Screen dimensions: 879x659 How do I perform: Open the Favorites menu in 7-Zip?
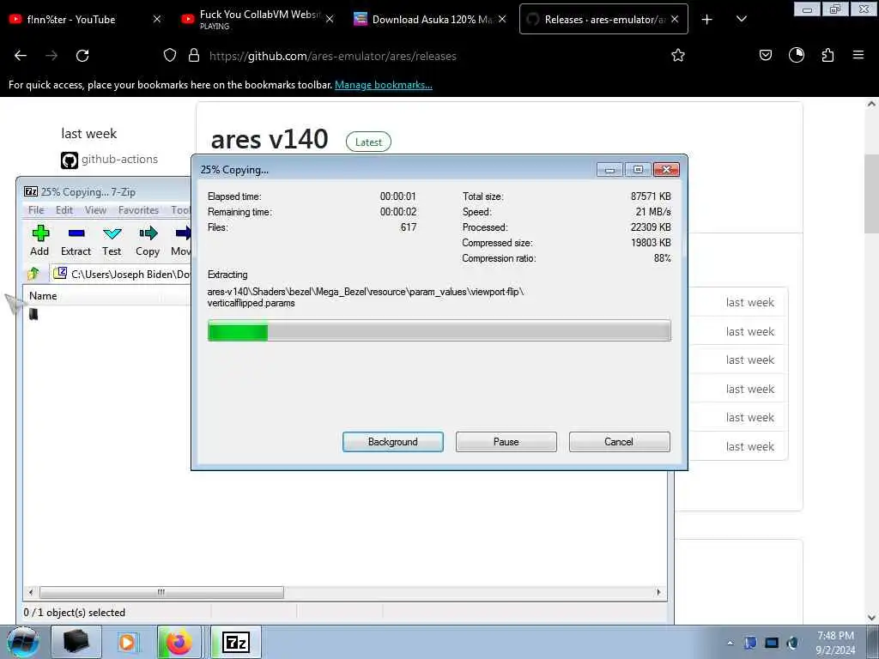click(x=138, y=210)
